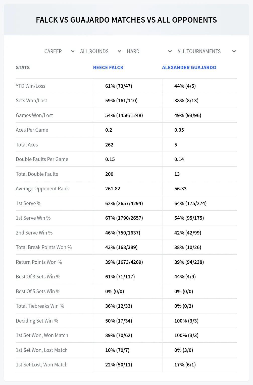Click chevron arrow next to HARD
Screen dimensions: 253x385
170,51
